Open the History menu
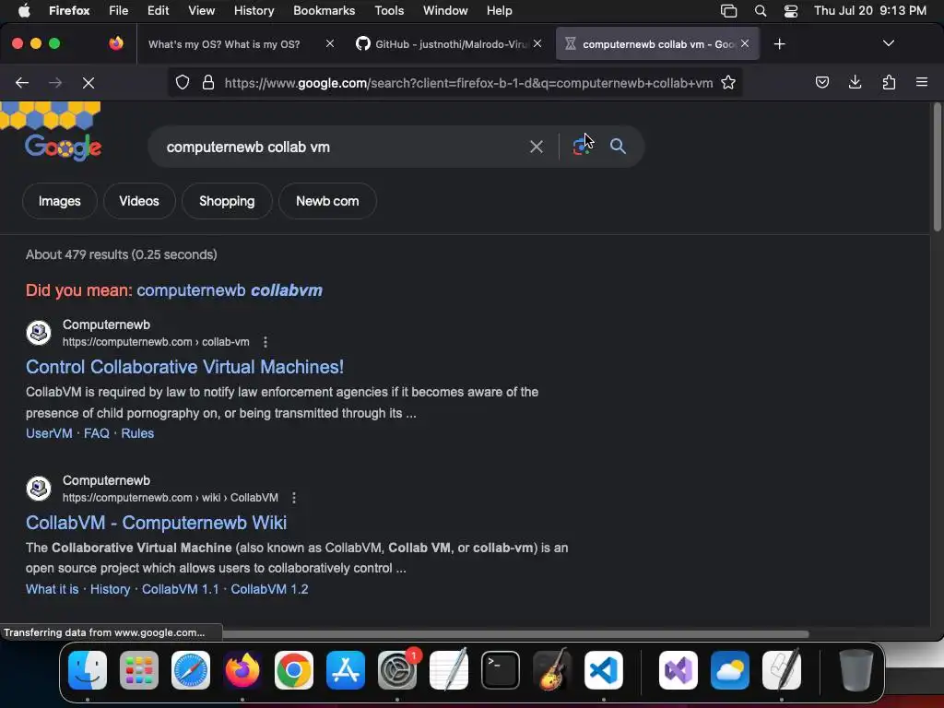The image size is (944, 708). click(x=254, y=10)
